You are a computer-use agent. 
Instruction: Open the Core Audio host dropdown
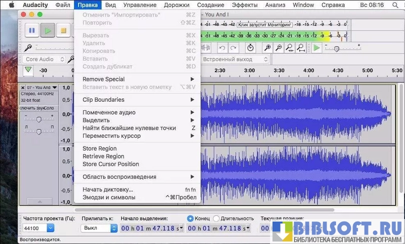click(x=45, y=59)
